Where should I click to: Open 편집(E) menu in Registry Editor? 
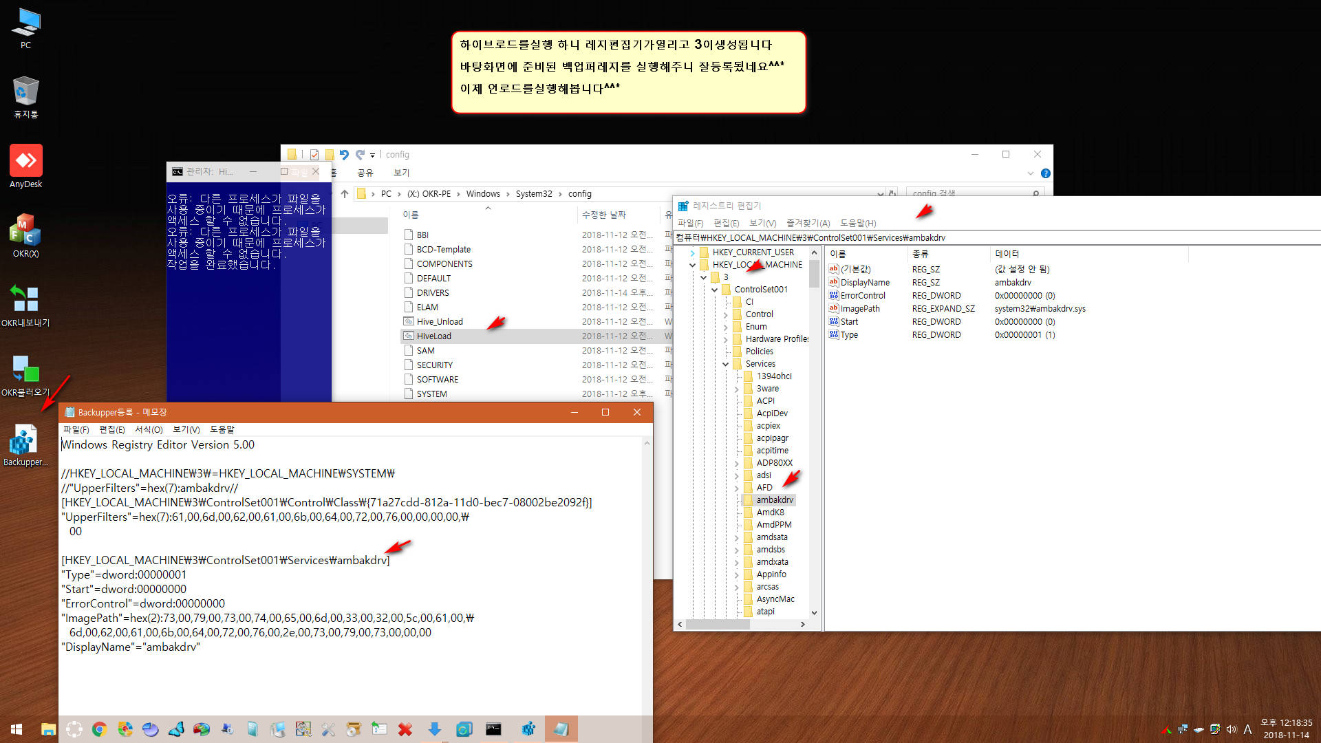(726, 223)
